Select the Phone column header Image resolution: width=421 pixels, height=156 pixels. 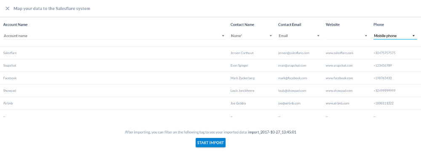[378, 25]
